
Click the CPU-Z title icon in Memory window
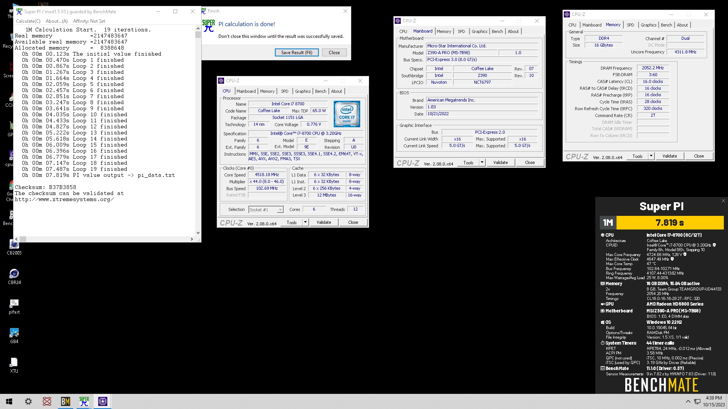coord(567,14)
